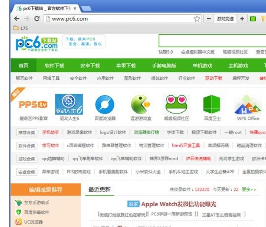The height and width of the screenshot is (227, 266).
Task: Select the pc6下载站 browser tab
Action: (x=46, y=8)
